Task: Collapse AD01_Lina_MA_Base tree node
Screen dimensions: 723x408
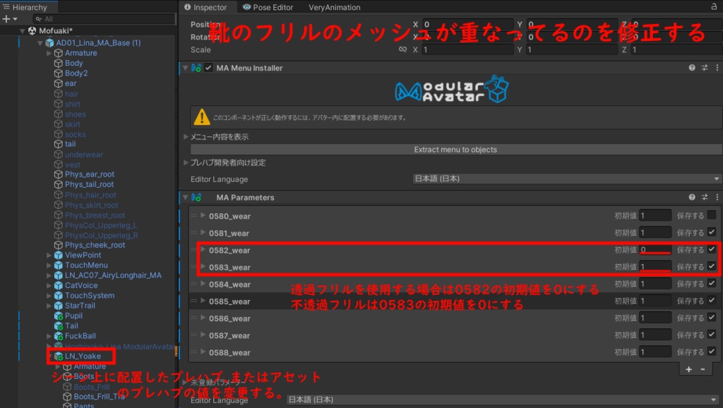Action: point(40,43)
